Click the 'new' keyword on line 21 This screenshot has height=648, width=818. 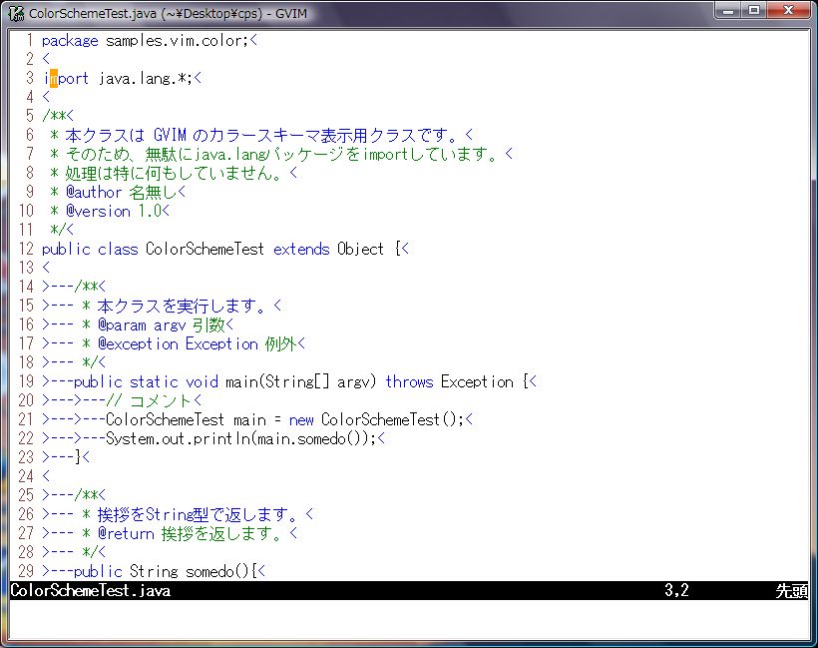click(x=301, y=419)
